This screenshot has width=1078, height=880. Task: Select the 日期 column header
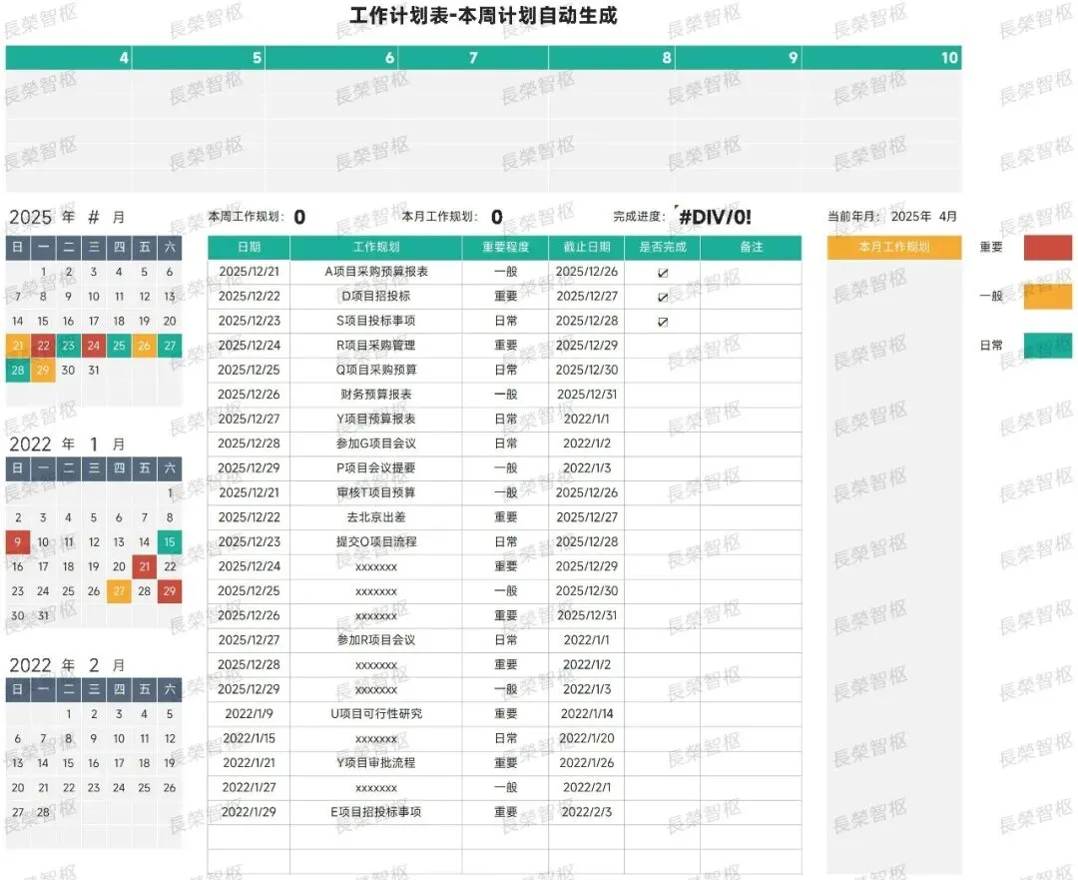point(249,247)
